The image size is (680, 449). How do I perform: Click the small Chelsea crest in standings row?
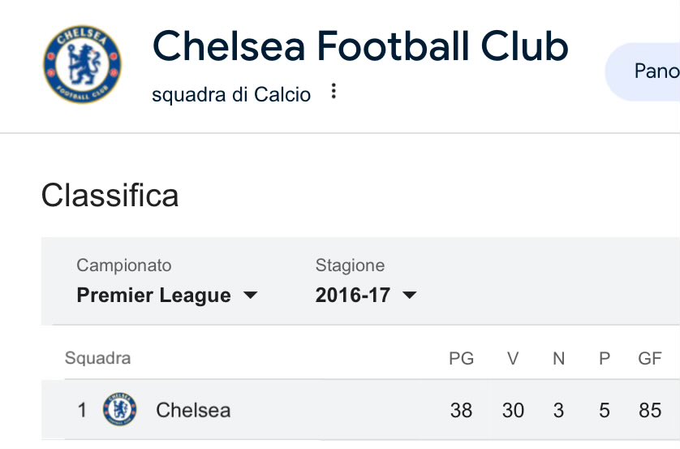[119, 409]
